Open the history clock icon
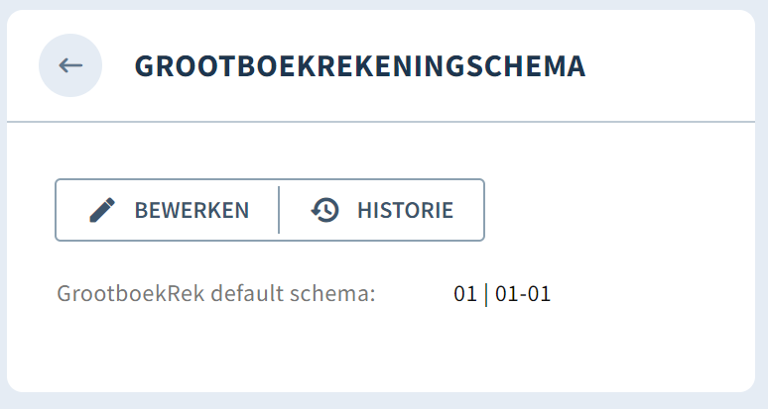The width and height of the screenshot is (768, 409). (324, 210)
